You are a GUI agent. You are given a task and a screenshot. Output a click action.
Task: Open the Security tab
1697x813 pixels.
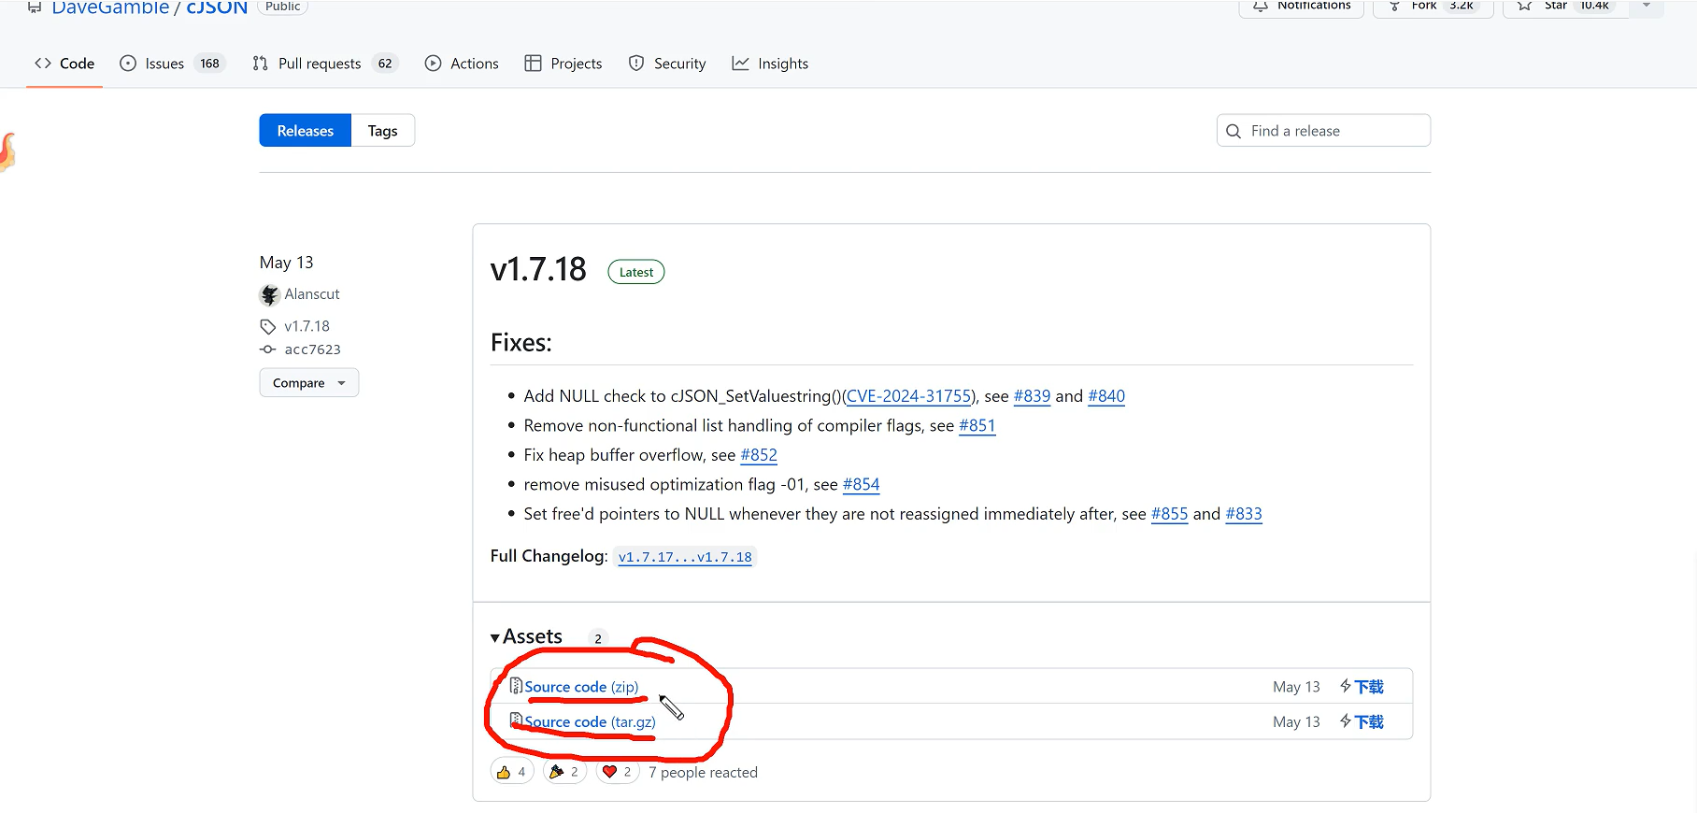coord(667,64)
